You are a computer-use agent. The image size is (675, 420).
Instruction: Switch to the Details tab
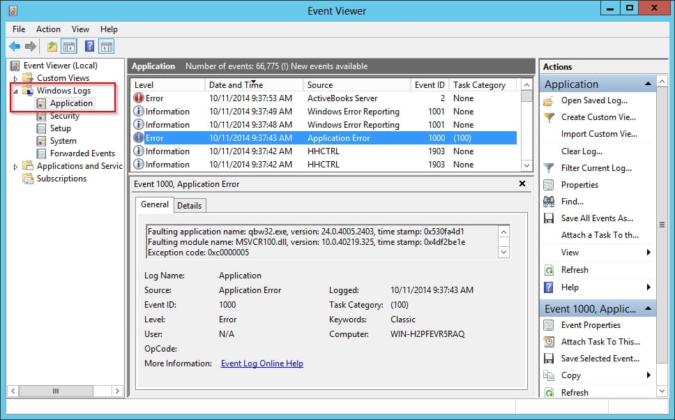click(x=189, y=205)
